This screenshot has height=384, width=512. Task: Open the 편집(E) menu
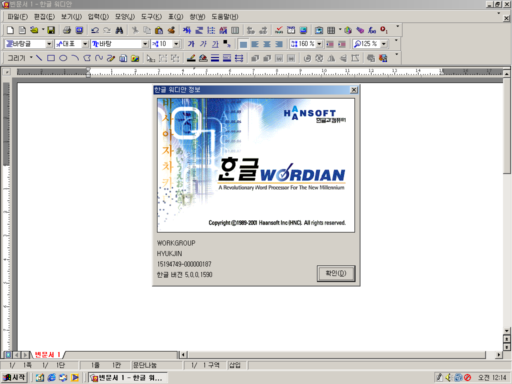click(44, 16)
